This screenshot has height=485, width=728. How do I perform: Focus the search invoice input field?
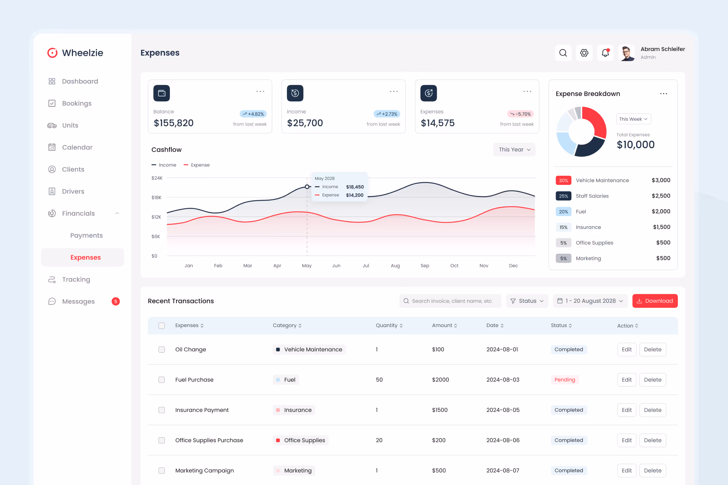coord(451,301)
